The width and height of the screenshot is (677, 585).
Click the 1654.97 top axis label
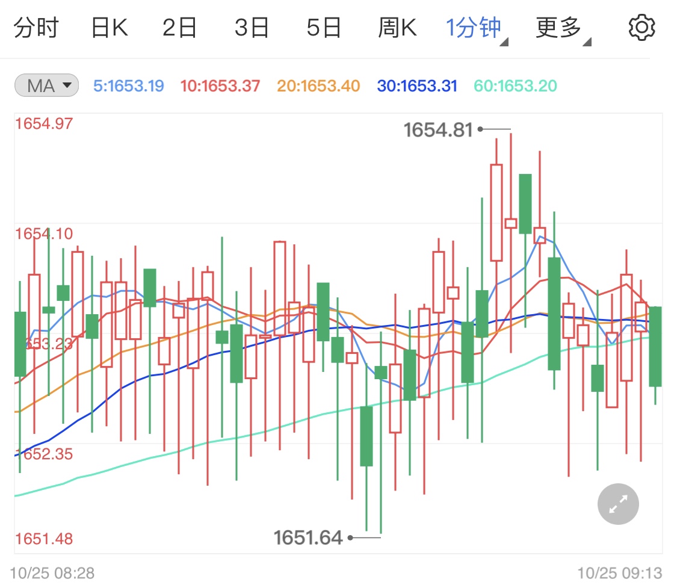[x=44, y=124]
